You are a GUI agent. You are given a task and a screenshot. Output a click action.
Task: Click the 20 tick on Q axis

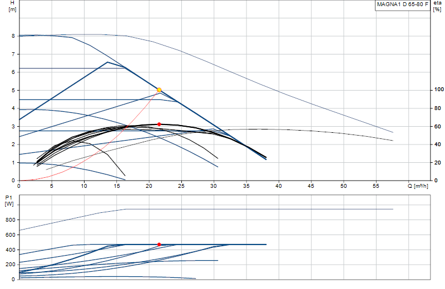149,186
